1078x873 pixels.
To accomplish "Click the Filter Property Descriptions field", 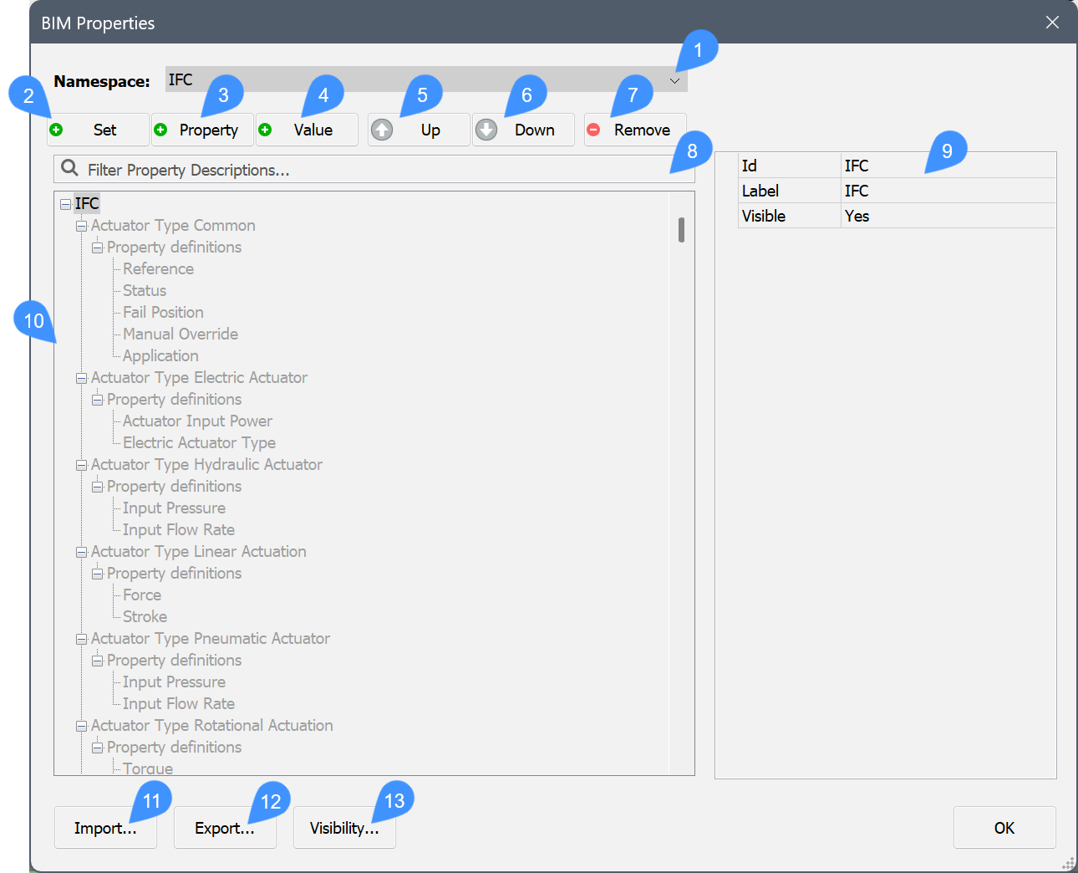I will coord(376,170).
